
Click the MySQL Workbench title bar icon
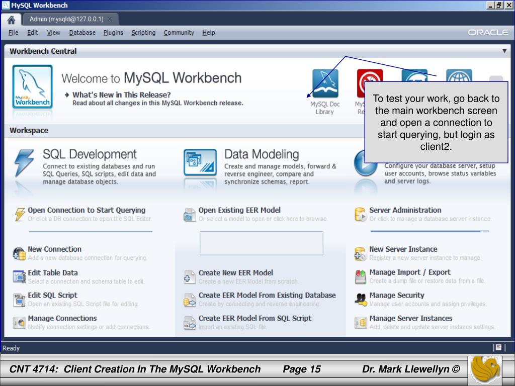pyautogui.click(x=6, y=5)
